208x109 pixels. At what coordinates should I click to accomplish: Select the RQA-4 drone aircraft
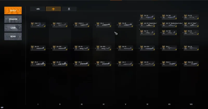[x=169, y=64]
